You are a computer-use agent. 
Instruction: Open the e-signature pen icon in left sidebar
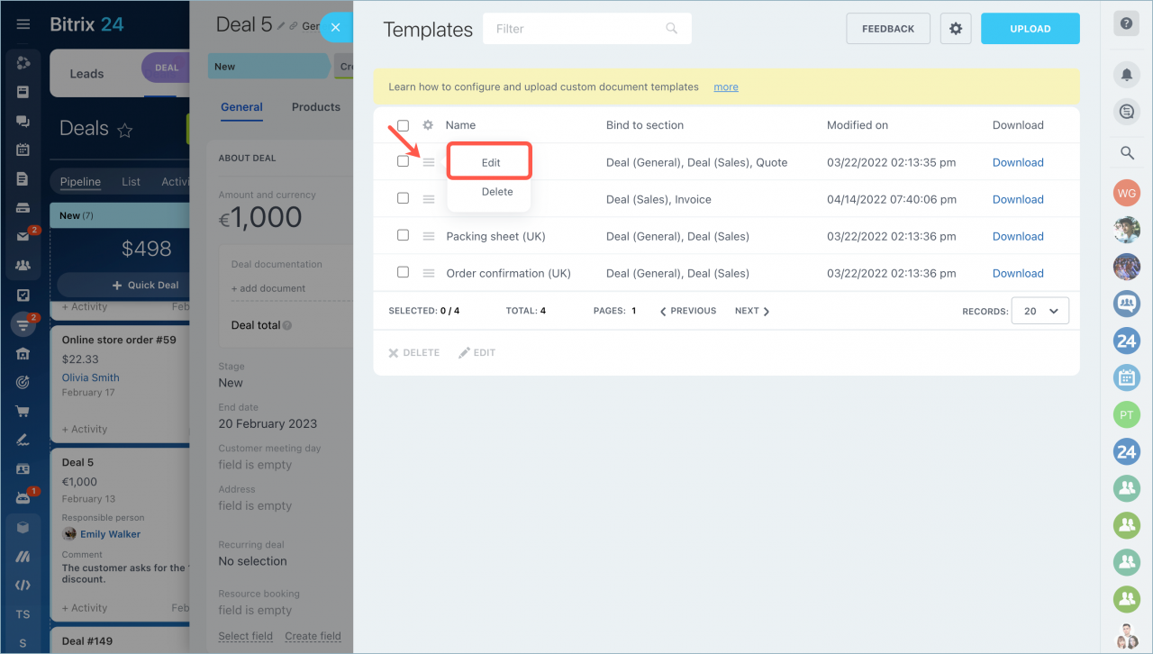(23, 441)
